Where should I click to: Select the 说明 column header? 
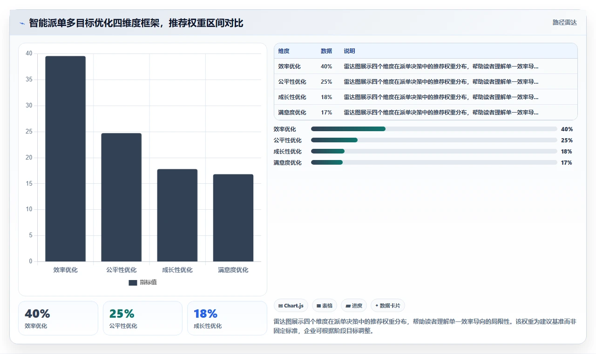(x=350, y=51)
